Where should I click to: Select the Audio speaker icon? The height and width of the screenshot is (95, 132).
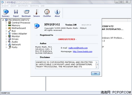tap(10, 42)
